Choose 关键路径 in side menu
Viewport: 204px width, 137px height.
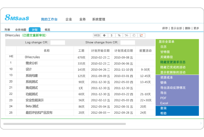(x=167, y=57)
